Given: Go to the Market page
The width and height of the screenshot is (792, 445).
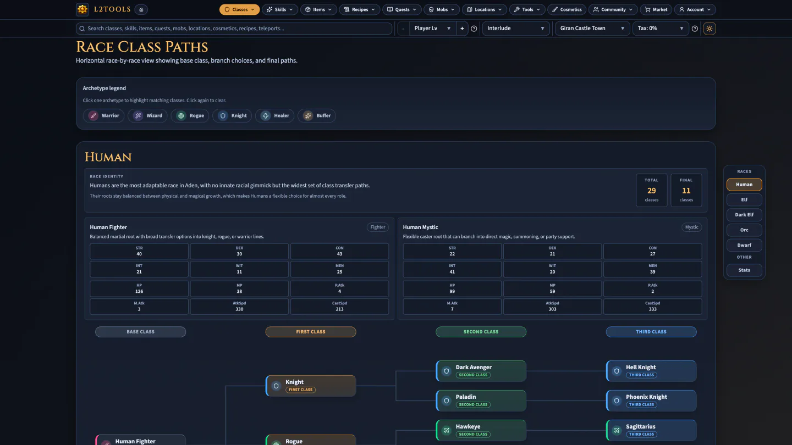Looking at the screenshot, I should 656,9.
